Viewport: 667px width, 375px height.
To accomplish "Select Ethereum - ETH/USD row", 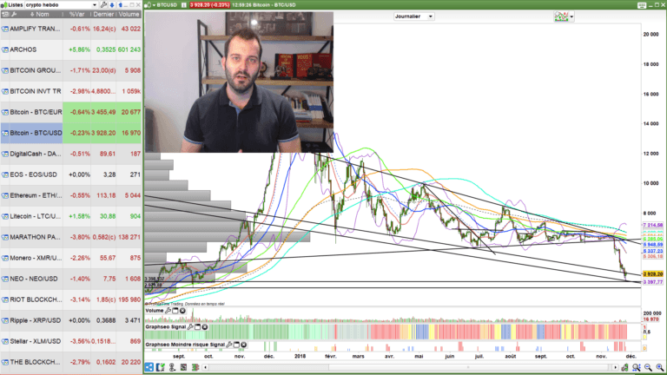I will coord(36,195).
